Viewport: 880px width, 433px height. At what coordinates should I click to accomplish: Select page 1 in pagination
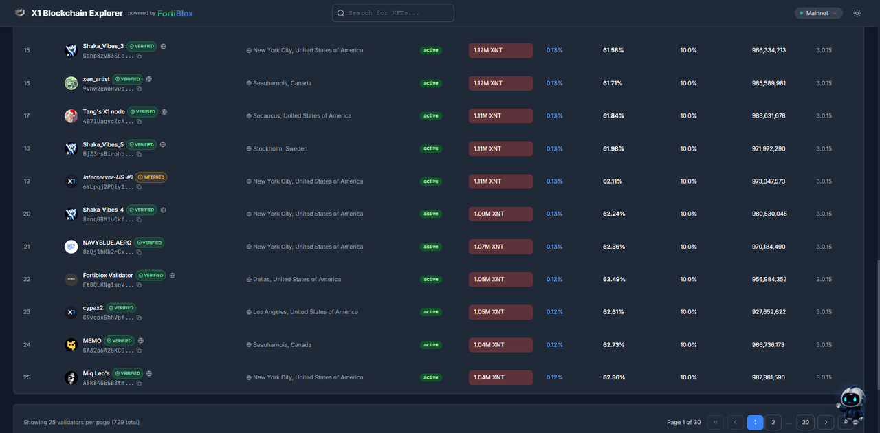tap(755, 422)
